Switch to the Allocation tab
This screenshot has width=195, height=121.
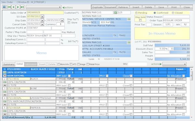click(31, 64)
